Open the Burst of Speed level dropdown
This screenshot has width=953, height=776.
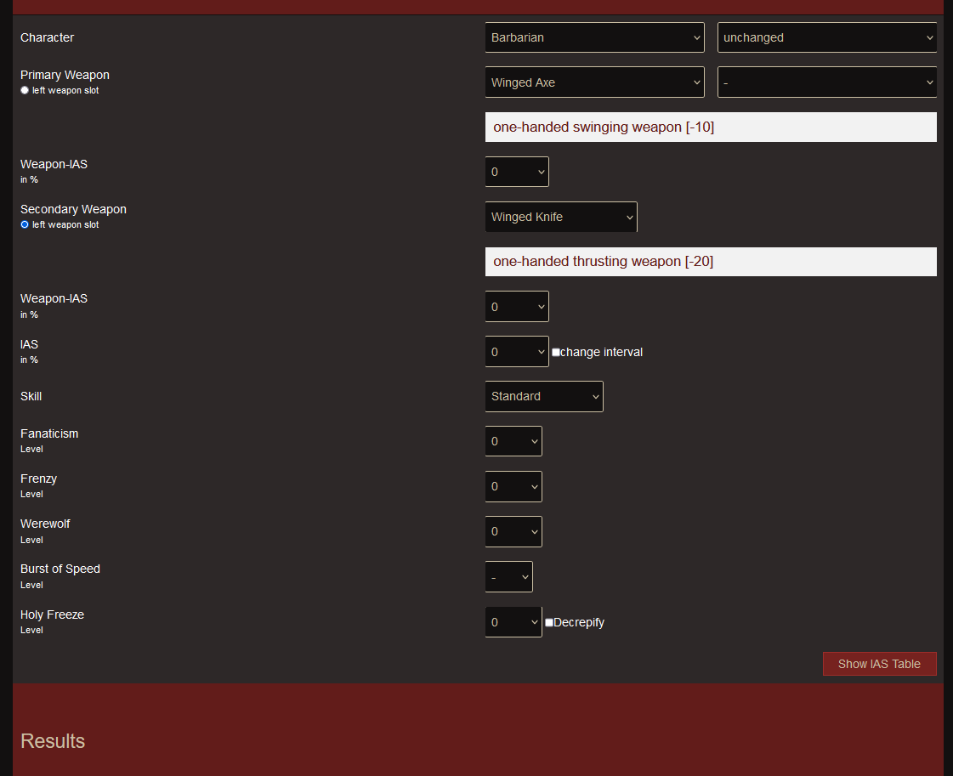click(x=508, y=576)
